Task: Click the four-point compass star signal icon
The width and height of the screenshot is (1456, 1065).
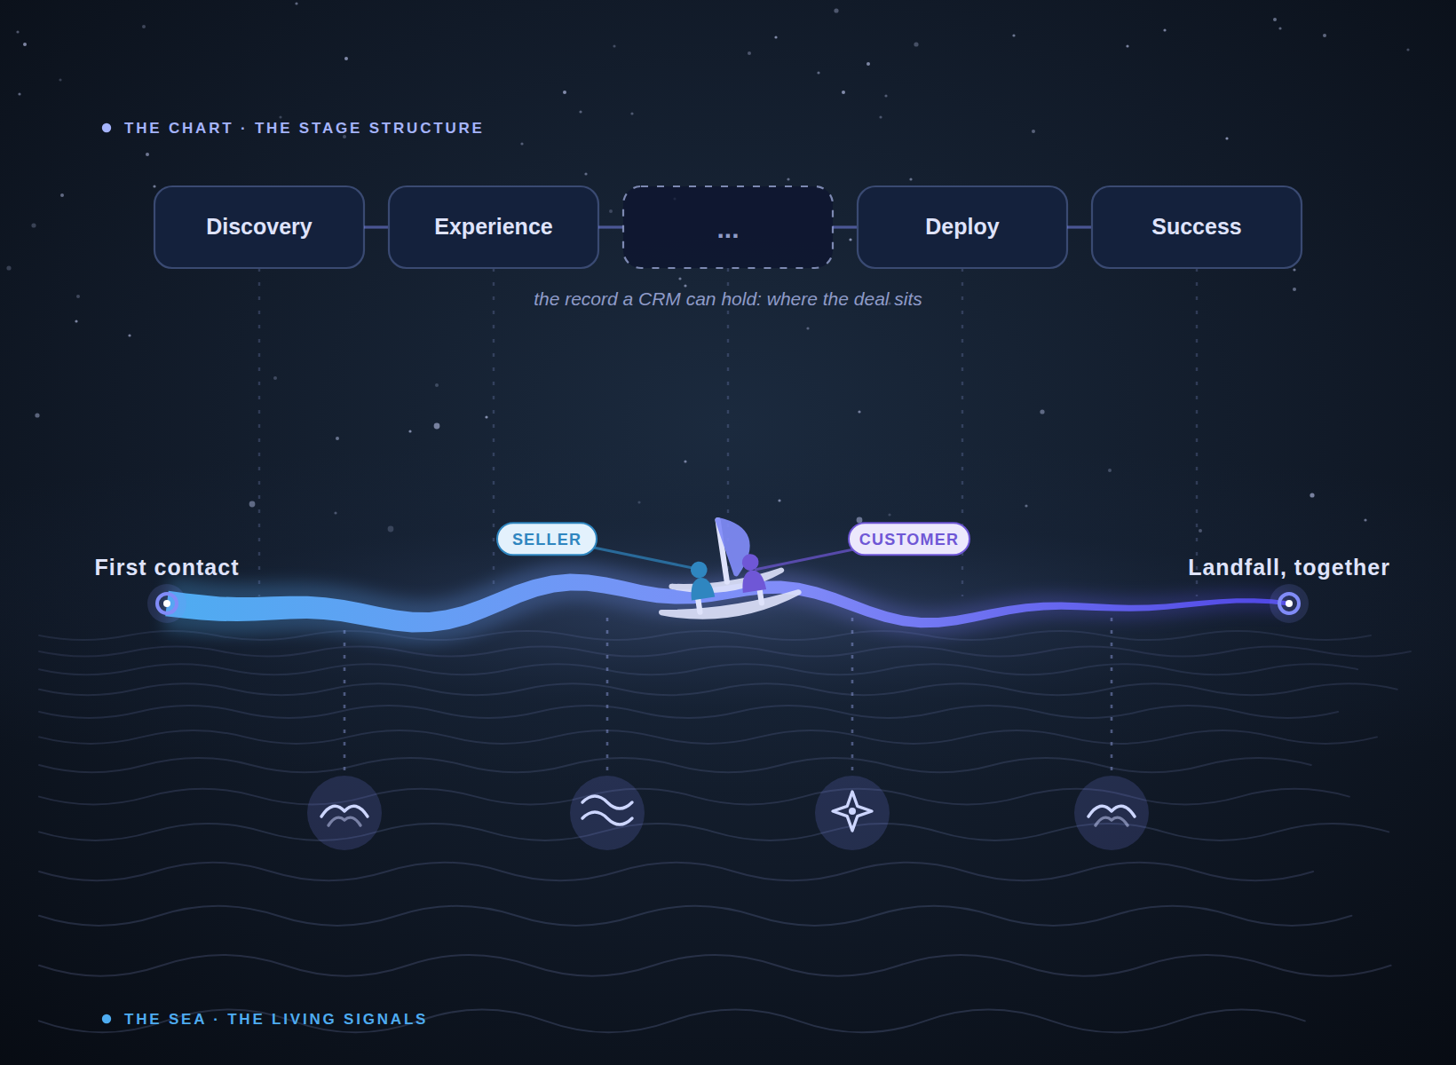Action: point(852,812)
